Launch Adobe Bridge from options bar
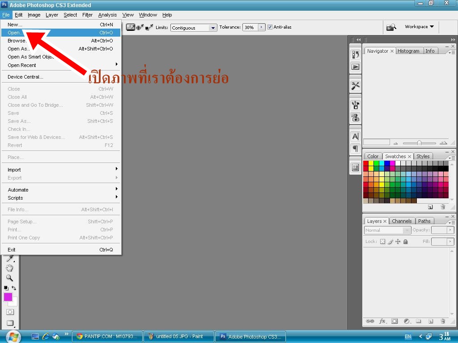 pyautogui.click(x=391, y=27)
